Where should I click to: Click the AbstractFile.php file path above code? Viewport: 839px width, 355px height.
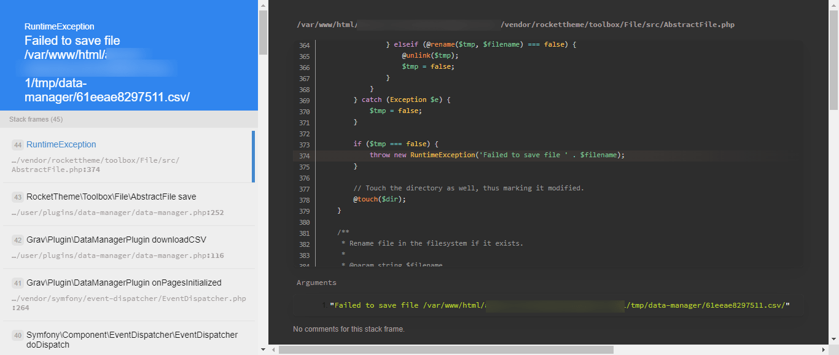[515, 25]
